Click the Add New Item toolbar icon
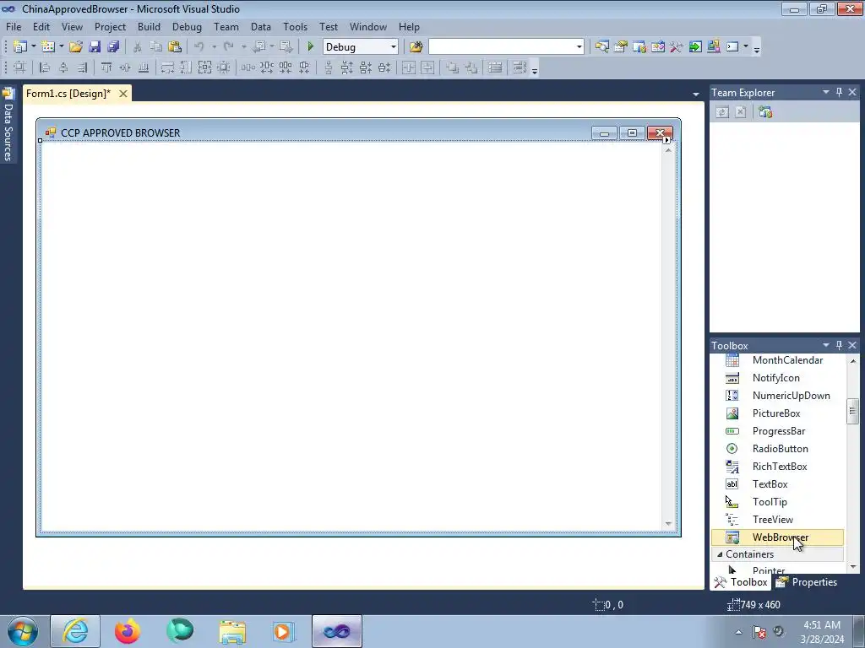The width and height of the screenshot is (865, 648). coord(47,47)
